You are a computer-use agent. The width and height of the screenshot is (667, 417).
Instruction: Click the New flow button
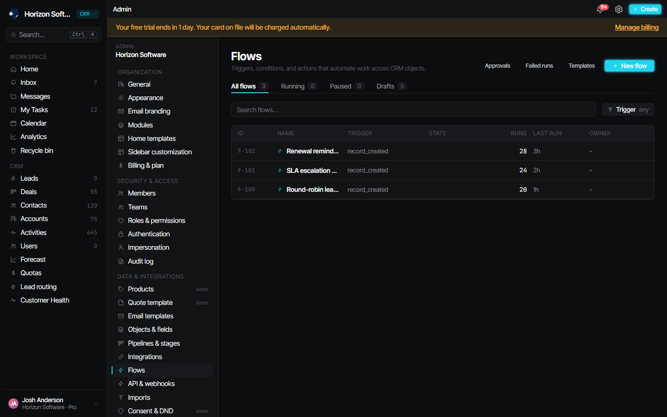pos(629,66)
